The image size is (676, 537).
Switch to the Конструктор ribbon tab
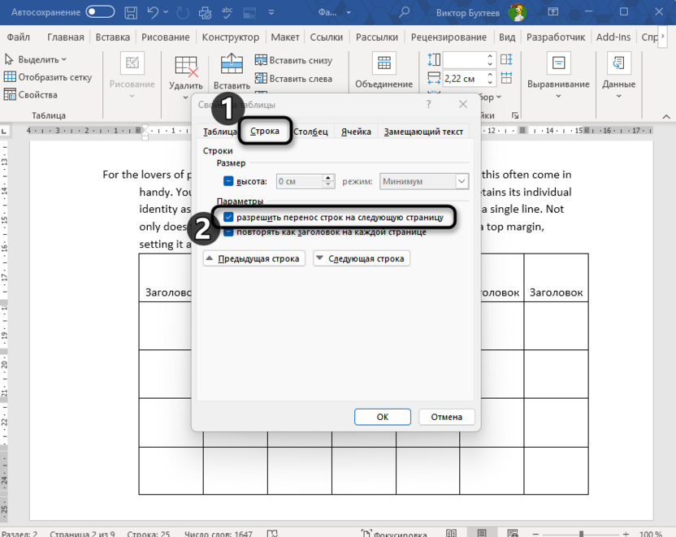231,37
